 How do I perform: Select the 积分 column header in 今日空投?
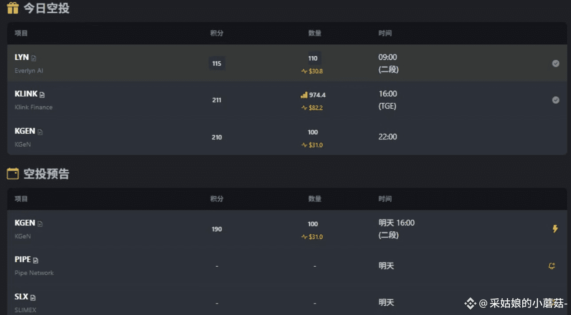(217, 33)
